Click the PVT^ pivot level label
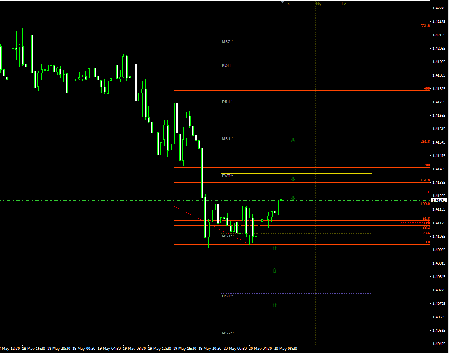 coord(227,176)
